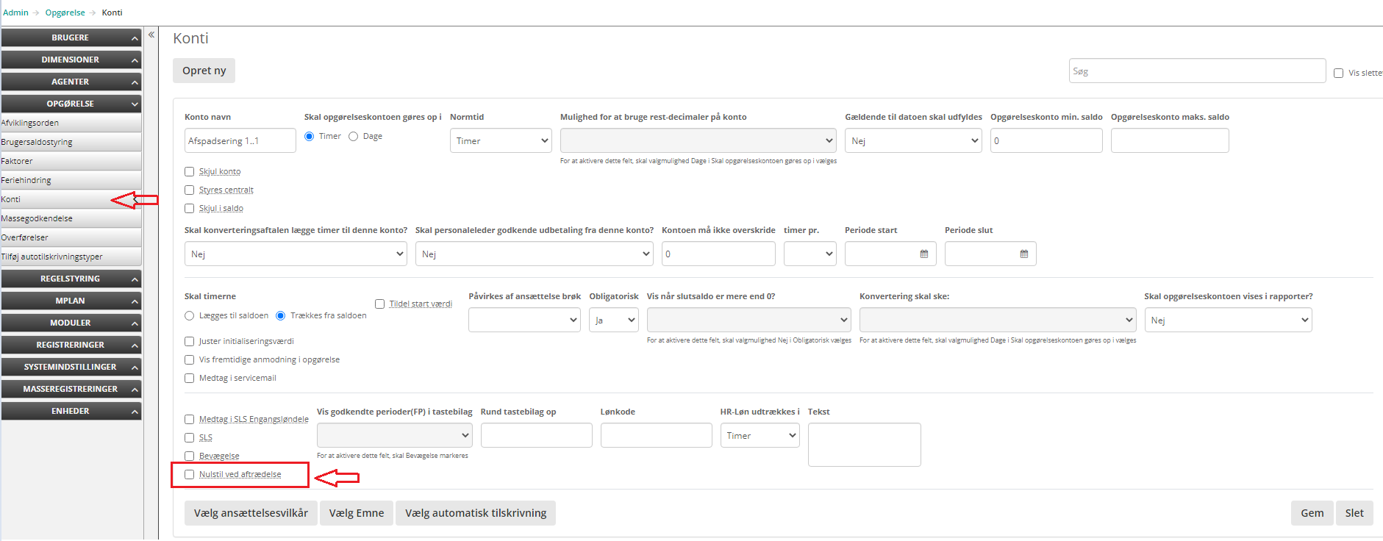Select Lægges til saldoen radio option

click(190, 316)
